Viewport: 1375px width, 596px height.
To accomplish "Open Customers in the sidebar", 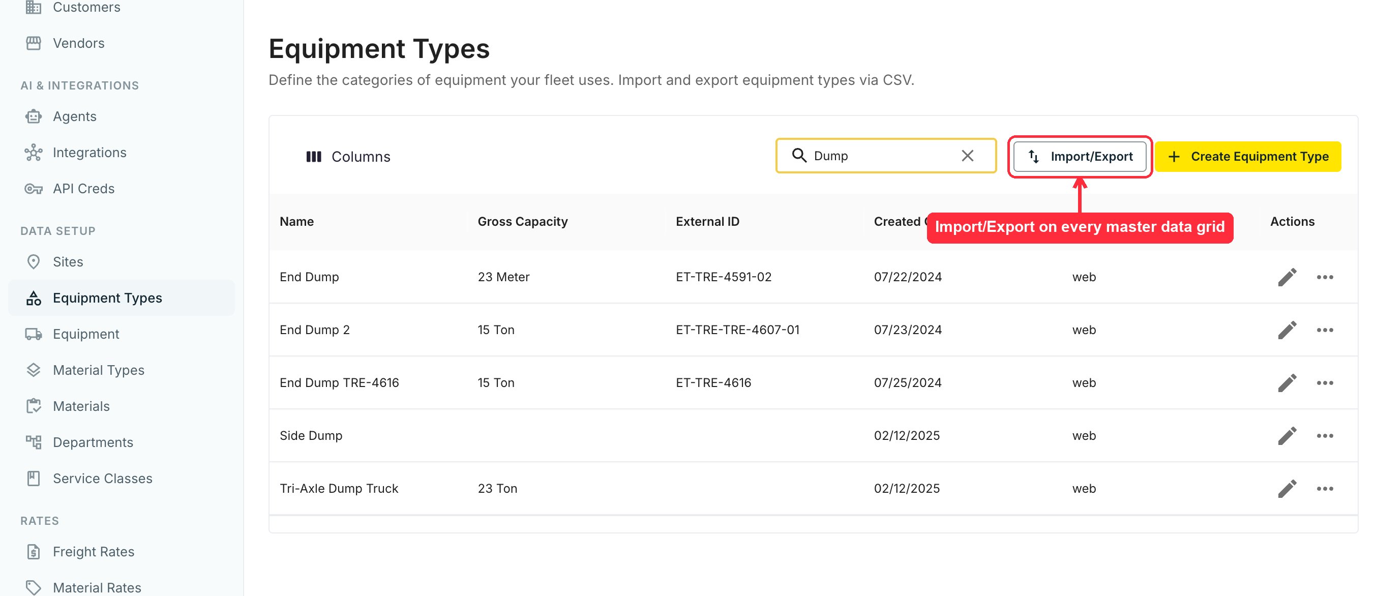I will coord(121,7).
